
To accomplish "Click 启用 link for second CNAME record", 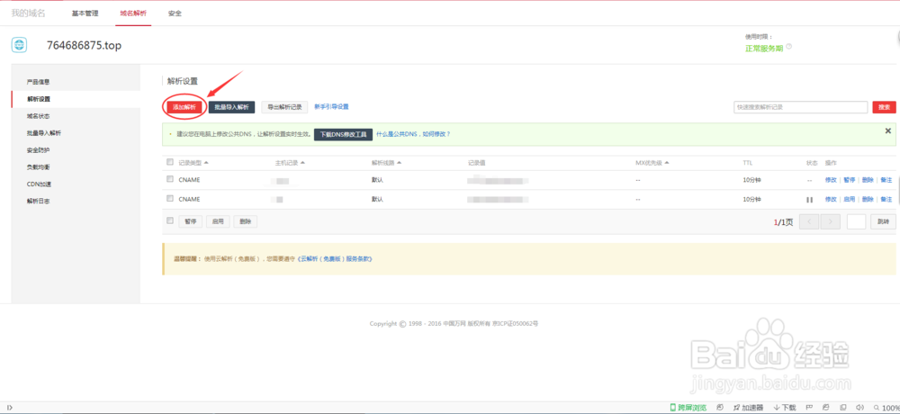I will click(850, 199).
